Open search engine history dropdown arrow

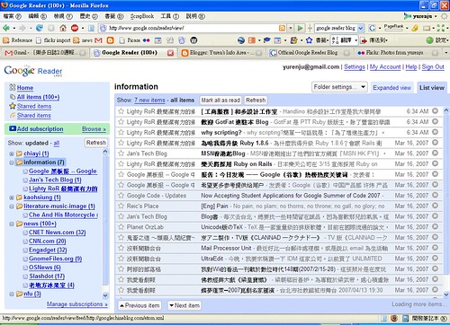pos(361,28)
